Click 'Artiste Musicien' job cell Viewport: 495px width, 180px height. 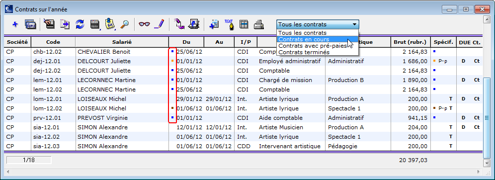coord(281,127)
